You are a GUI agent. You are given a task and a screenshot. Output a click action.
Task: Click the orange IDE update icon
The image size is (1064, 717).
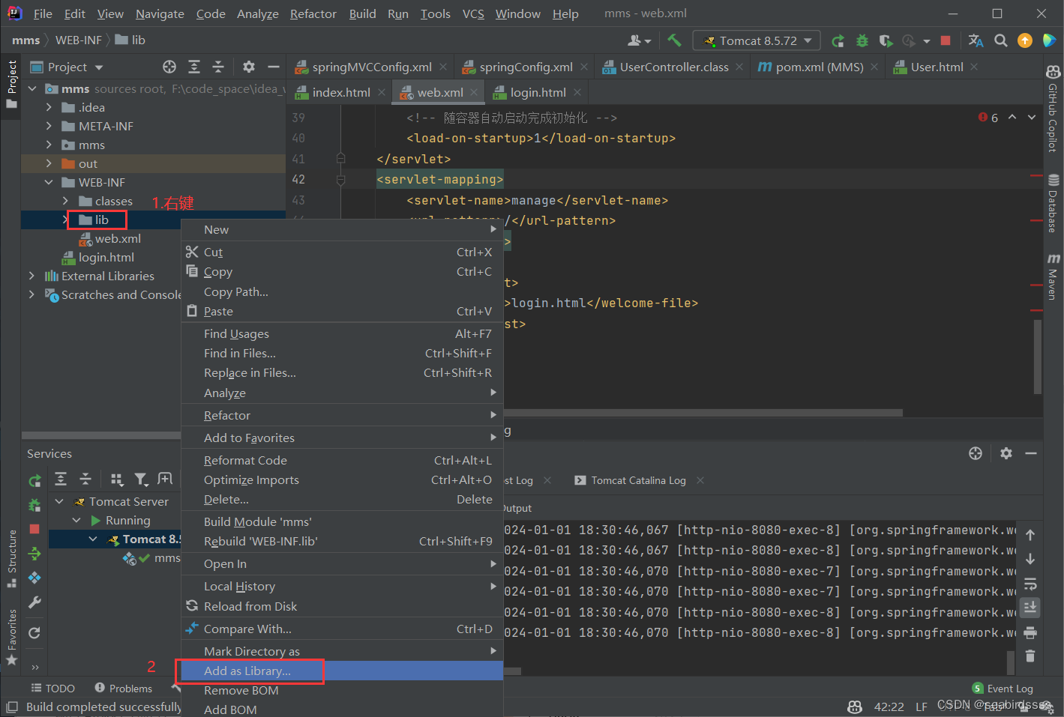[1025, 40]
